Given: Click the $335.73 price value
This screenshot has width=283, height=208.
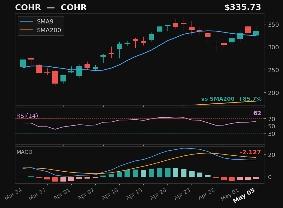Looking at the screenshot, I should (243, 8).
